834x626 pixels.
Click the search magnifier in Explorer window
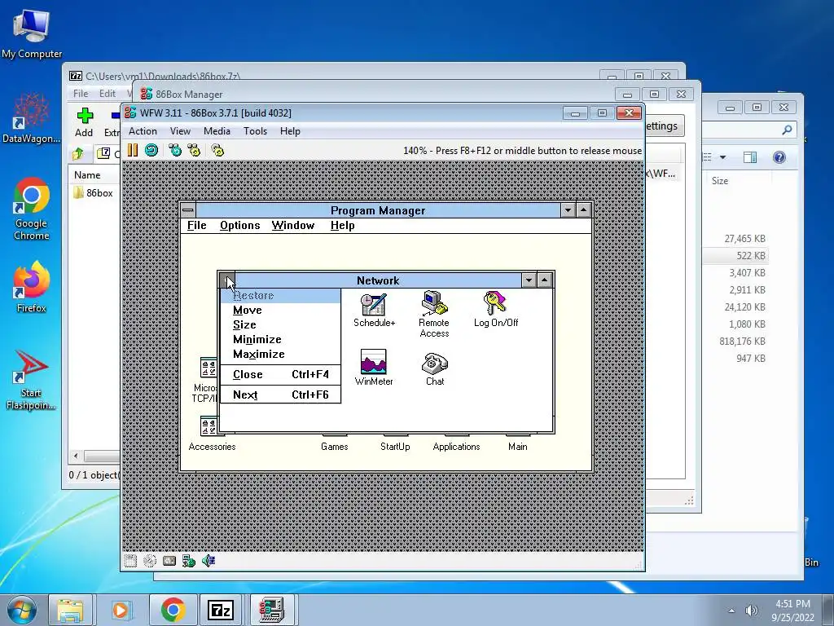pyautogui.click(x=788, y=130)
